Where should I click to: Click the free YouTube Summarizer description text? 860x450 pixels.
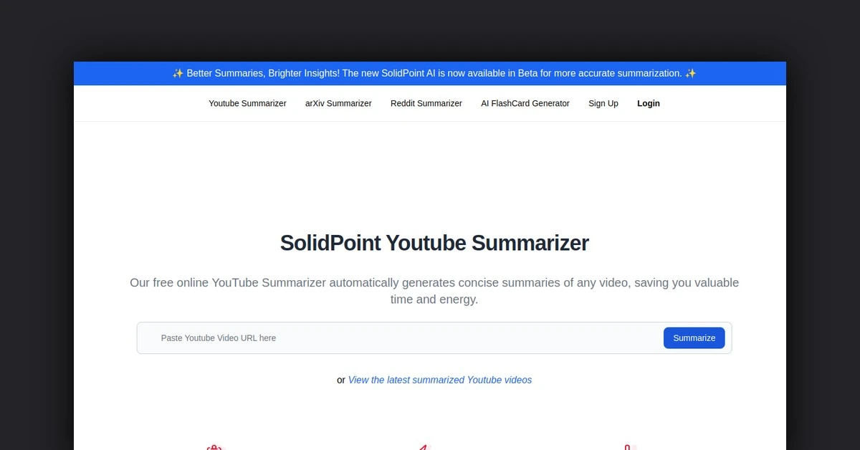click(x=434, y=291)
